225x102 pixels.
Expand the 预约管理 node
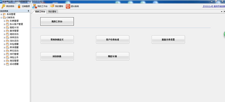pos(4,54)
